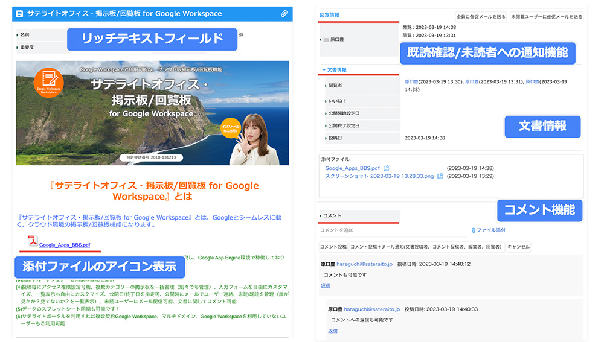Click the reply text コメントへの返信も可能です
This screenshot has width=604, height=342.
362,320
